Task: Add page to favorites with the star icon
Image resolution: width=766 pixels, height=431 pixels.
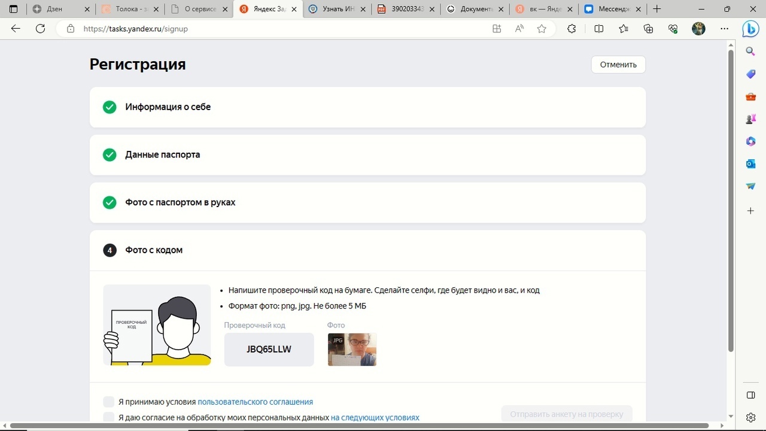Action: 541,28
